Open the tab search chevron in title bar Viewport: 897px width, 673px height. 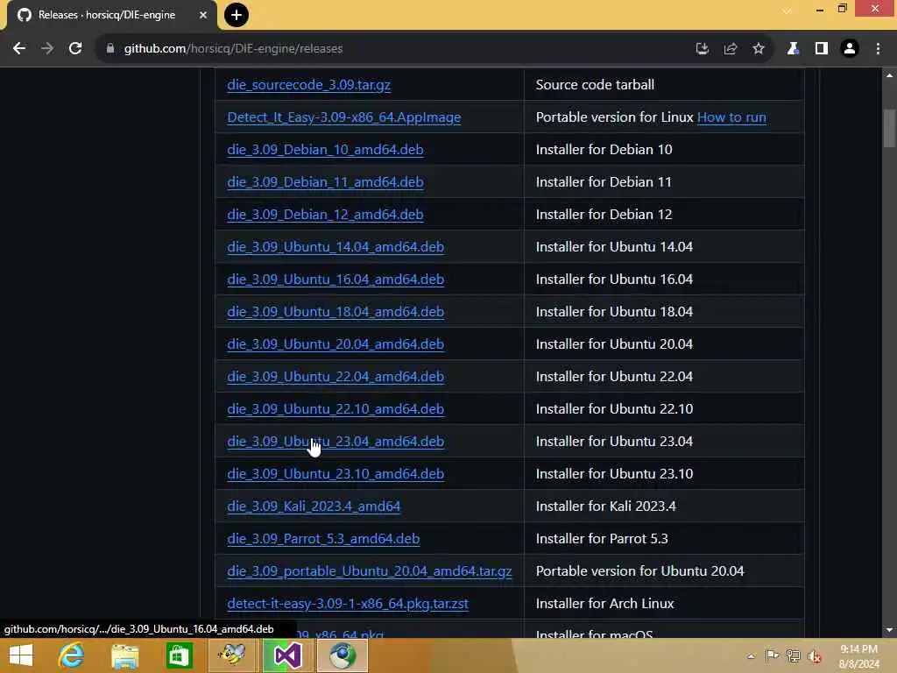pos(788,11)
